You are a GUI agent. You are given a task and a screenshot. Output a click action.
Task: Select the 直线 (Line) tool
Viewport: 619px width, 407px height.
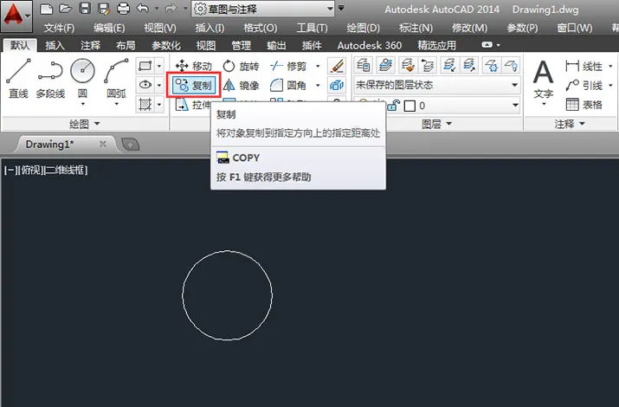[18, 78]
